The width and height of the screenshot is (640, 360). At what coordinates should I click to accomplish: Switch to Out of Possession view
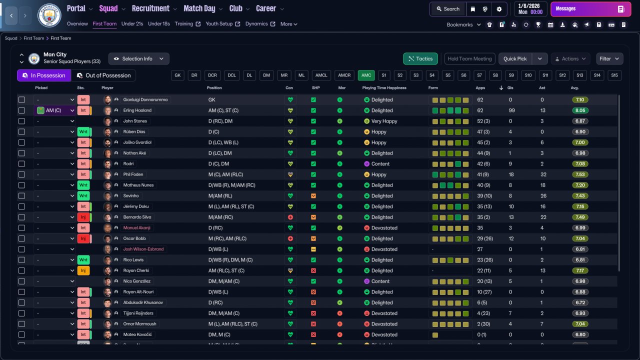point(103,75)
